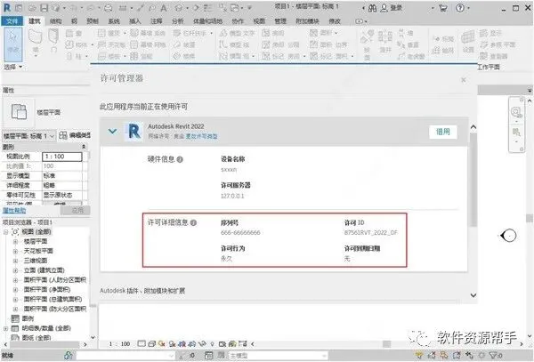Select the 天花板 Ceiling tool in ribbon
Screen dimensions: 534x362
coord(111,44)
